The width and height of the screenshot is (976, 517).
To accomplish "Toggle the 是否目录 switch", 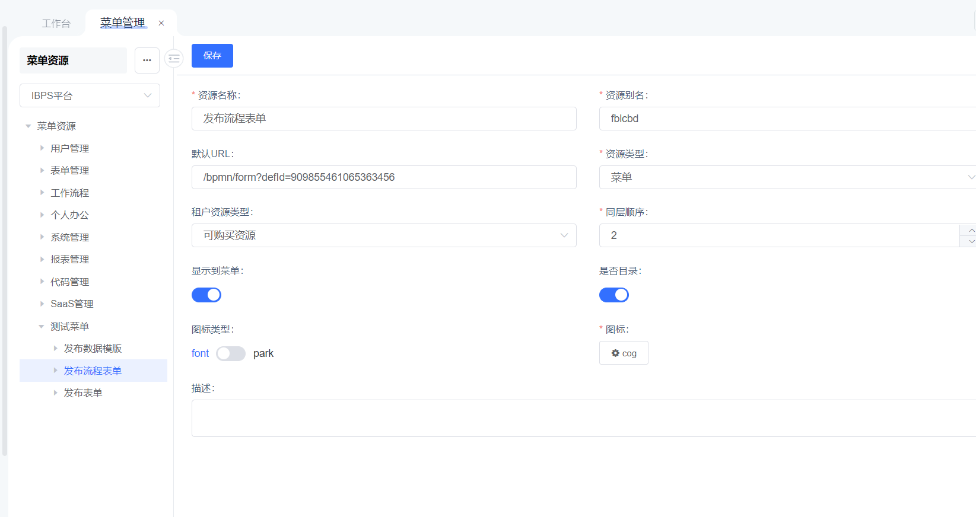I will [x=613, y=295].
